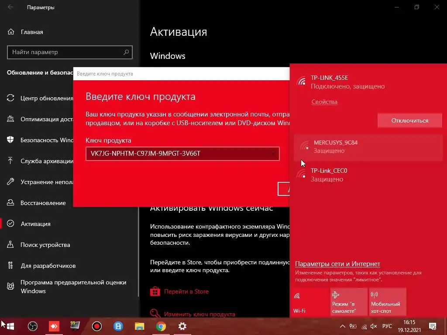Image resolution: width=447 pixels, height=335 pixels.
Task: Open the monitor app with 99 badge
Action: (x=75, y=326)
